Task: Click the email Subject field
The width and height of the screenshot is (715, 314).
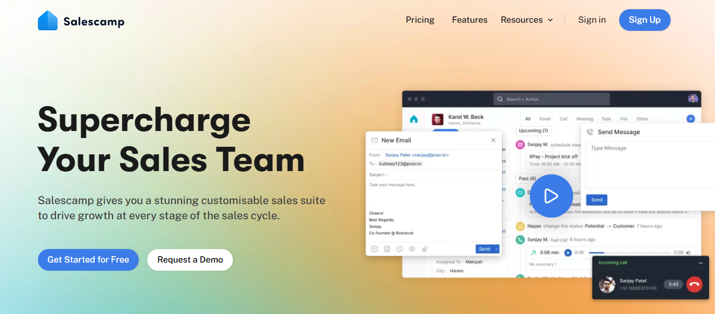Action: click(x=433, y=175)
